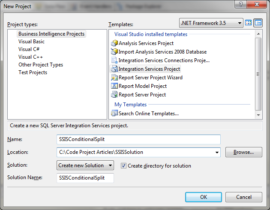Image resolution: width=270 pixels, height=210 pixels.
Task: Choose Import Analysis Services 2008 Database template
Action: click(162, 52)
